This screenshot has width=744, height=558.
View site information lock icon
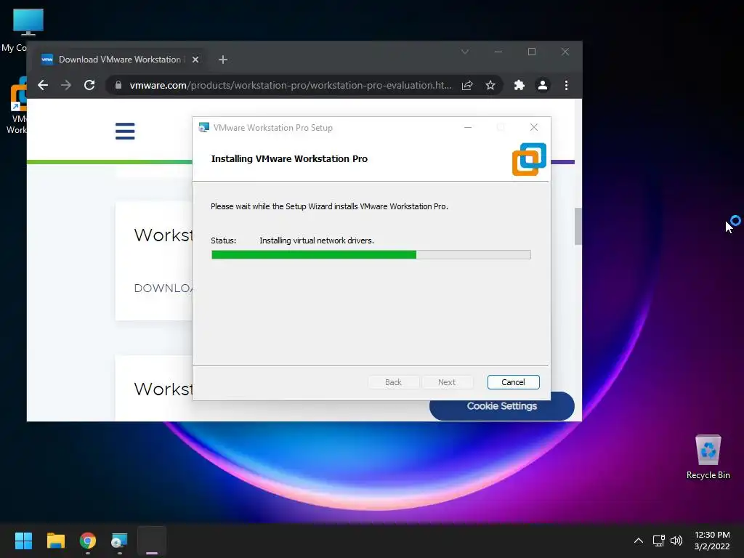click(x=118, y=85)
